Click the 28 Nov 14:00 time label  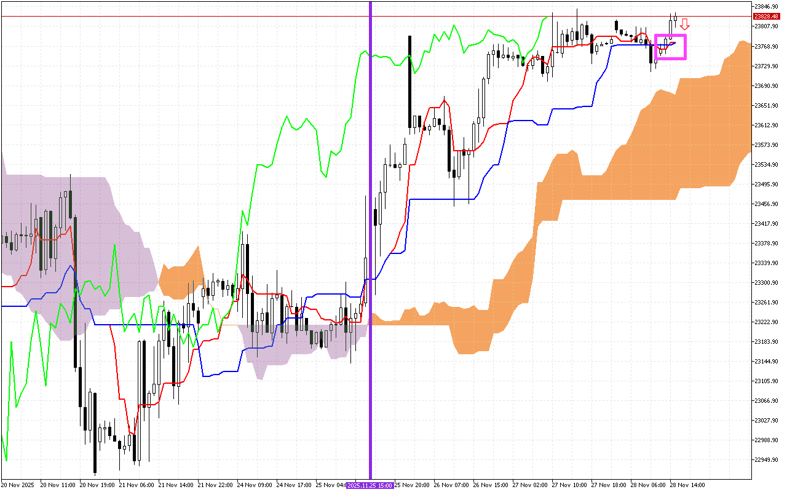(689, 485)
